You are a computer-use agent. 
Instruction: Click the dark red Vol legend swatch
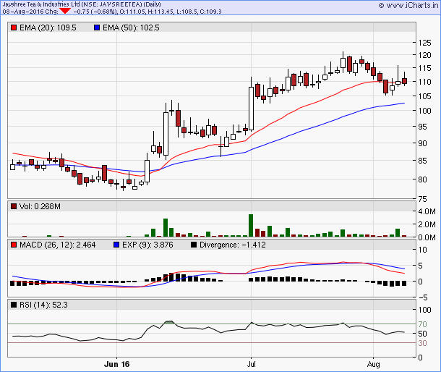point(14,206)
